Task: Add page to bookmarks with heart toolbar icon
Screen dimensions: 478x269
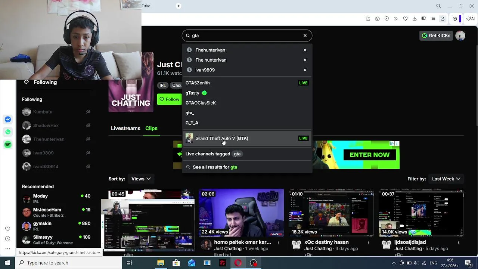Action: coord(405,19)
